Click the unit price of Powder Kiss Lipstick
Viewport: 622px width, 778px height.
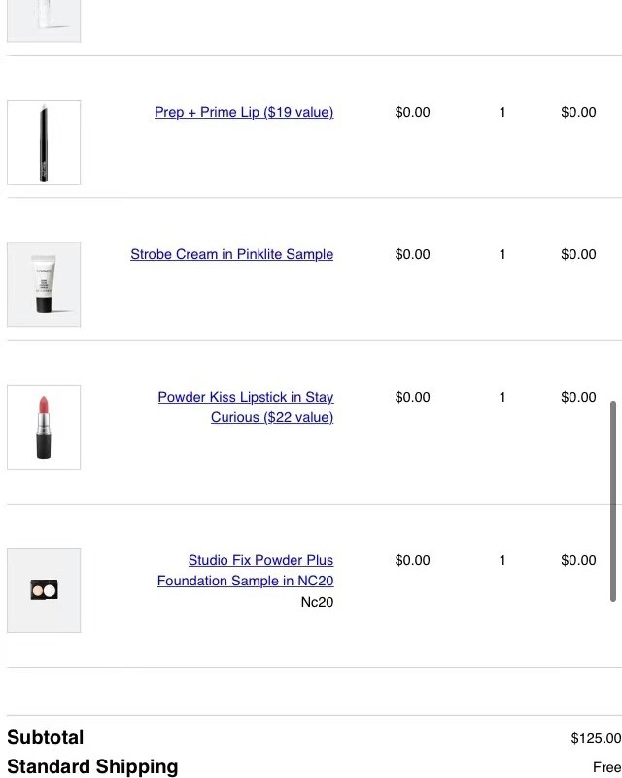coord(412,397)
